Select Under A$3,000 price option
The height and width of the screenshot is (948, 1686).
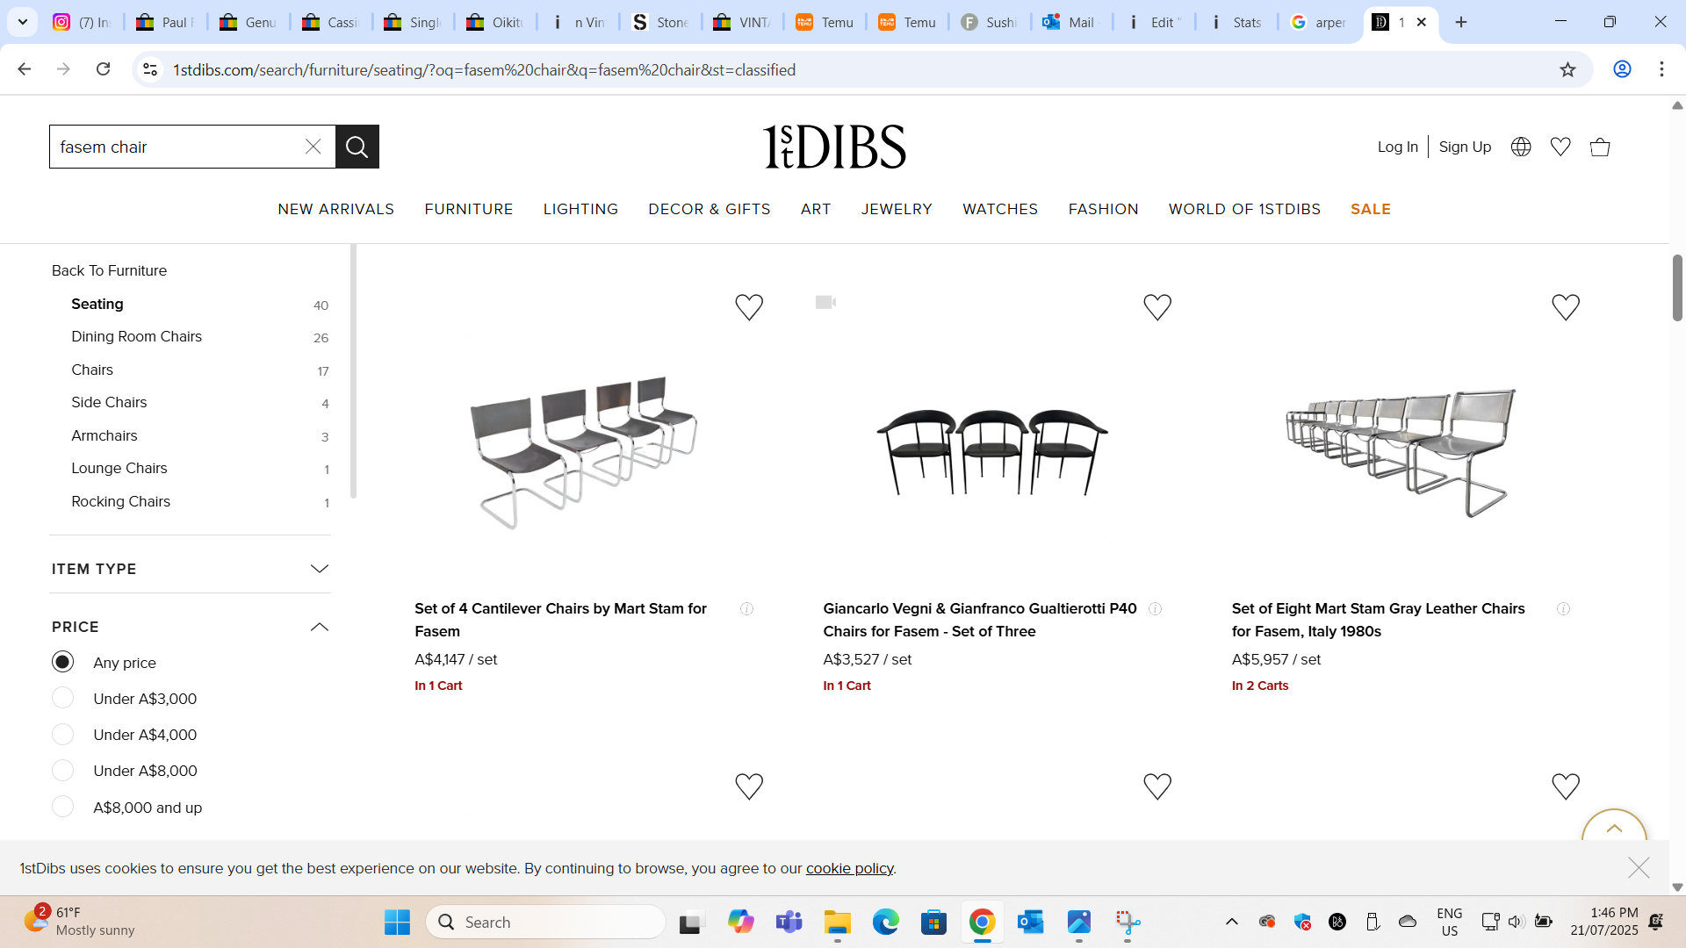coord(62,699)
